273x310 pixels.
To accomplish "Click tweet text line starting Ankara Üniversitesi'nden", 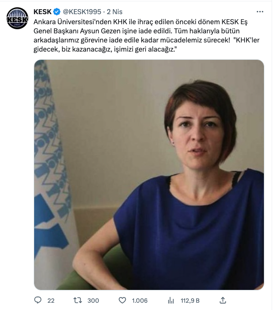I will coord(140,22).
